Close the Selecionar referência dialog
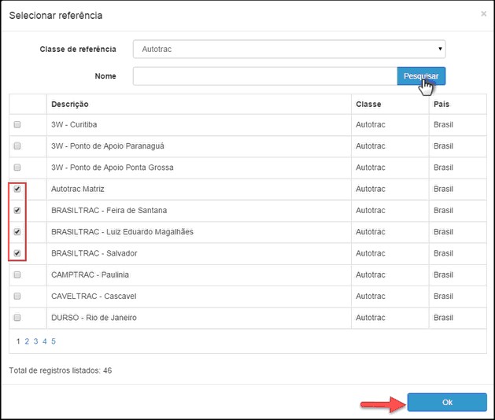The width and height of the screenshot is (495, 420). point(483,13)
